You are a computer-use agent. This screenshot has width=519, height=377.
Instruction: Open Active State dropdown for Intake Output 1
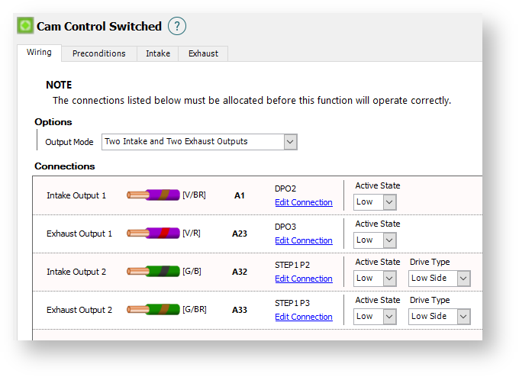[x=389, y=202]
